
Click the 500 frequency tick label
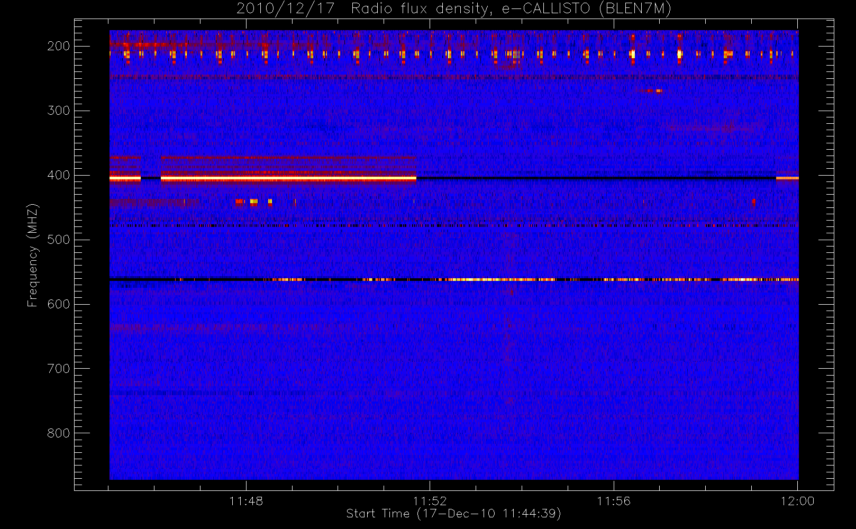(59, 240)
